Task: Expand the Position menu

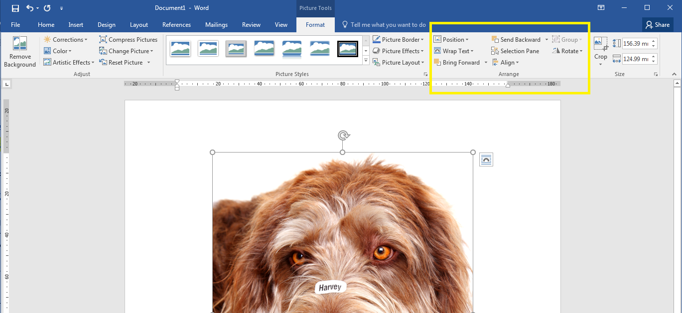Action: coord(452,39)
